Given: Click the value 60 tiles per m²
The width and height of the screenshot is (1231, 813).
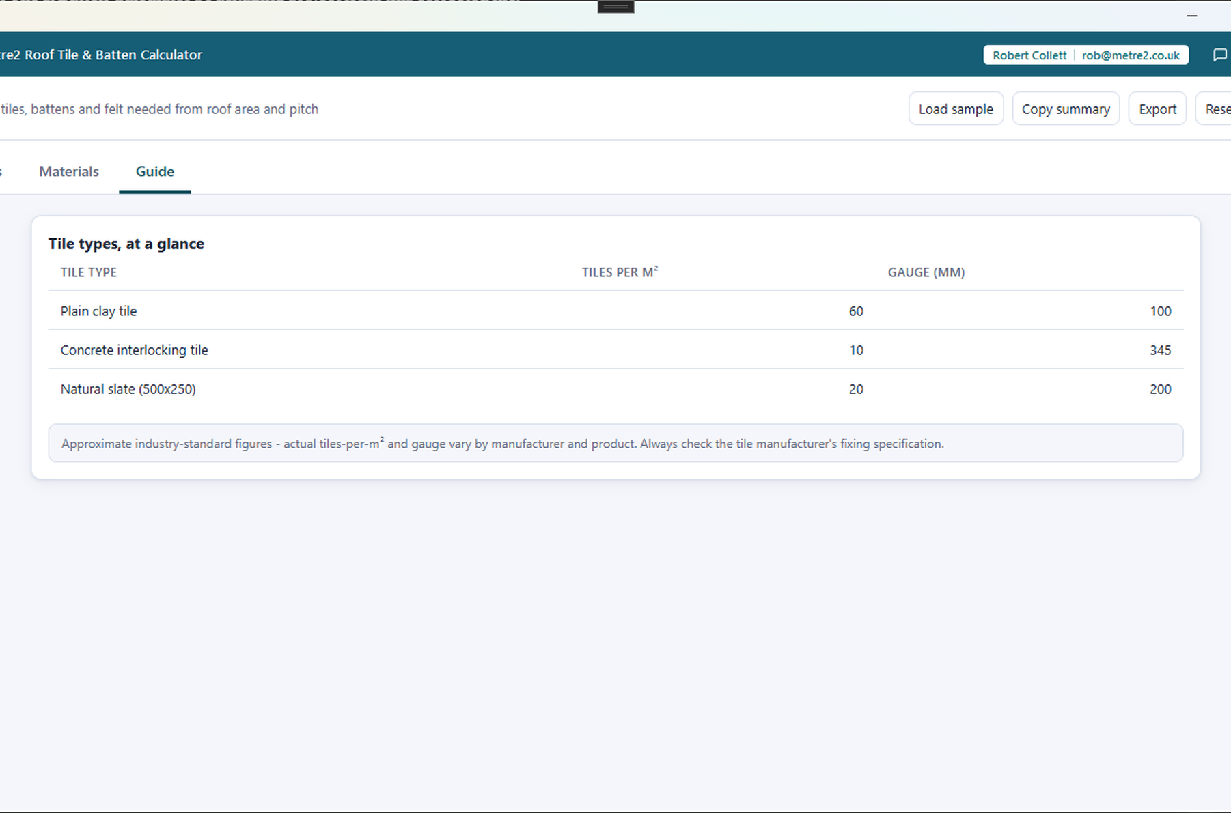Looking at the screenshot, I should [x=856, y=311].
